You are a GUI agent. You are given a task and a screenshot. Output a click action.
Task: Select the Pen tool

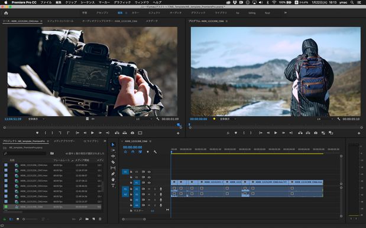113,174
